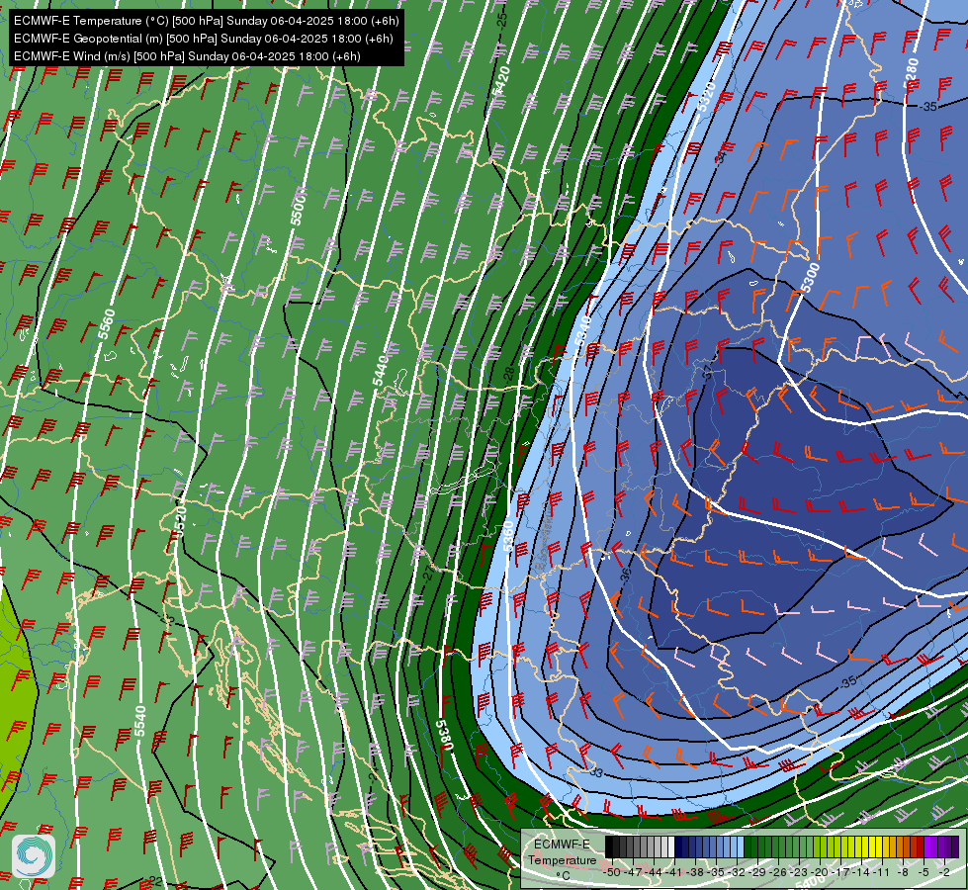
Task: Click the 5440 geopotential contour label
Action: coord(381,370)
